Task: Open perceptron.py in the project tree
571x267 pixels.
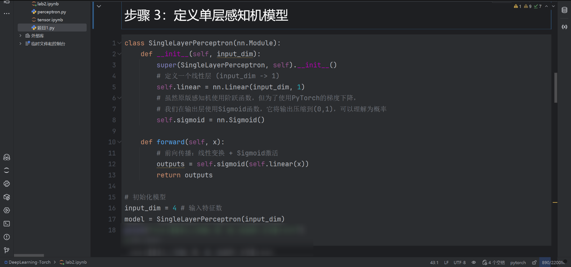Action: click(52, 12)
